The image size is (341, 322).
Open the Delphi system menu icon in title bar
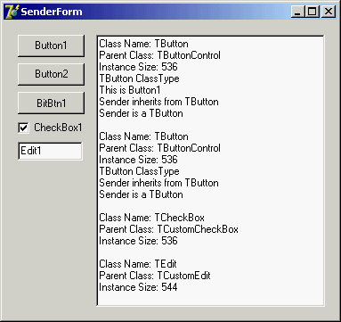(x=12, y=12)
